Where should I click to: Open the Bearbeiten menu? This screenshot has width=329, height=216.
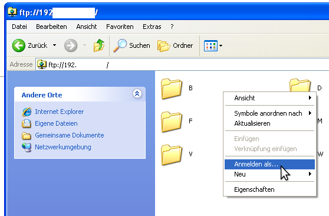51,27
